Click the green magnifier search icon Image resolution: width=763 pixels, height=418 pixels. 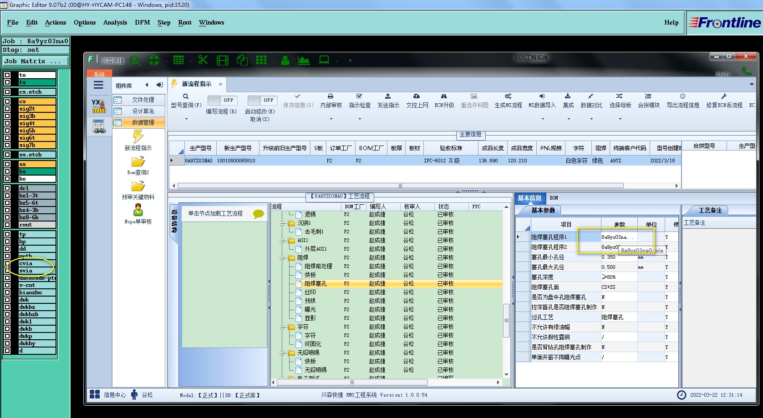[135, 60]
